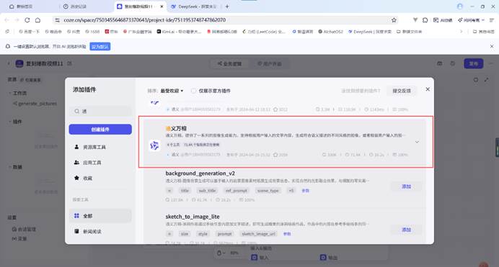This screenshot has height=267, width=499.
Task: Collapse the 义万相 plugin chevron
Action: tap(417, 142)
